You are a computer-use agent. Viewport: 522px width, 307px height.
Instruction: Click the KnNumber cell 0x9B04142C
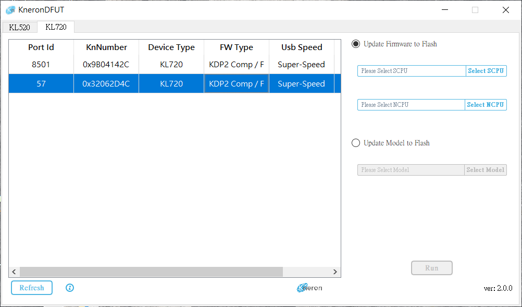coord(106,65)
